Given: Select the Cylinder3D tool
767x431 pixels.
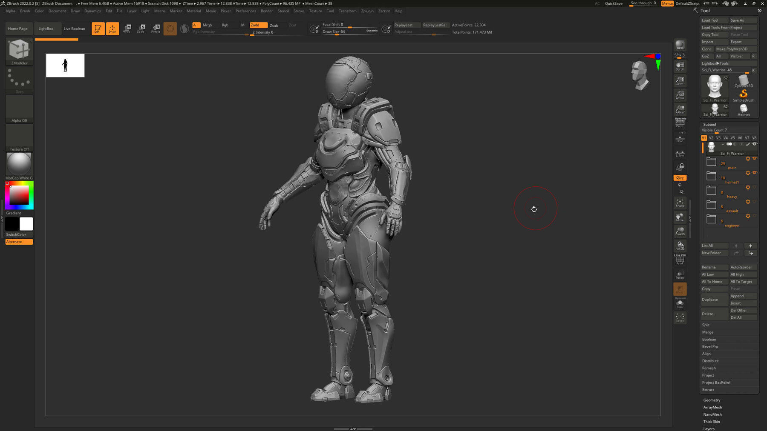Looking at the screenshot, I should pyautogui.click(x=744, y=81).
